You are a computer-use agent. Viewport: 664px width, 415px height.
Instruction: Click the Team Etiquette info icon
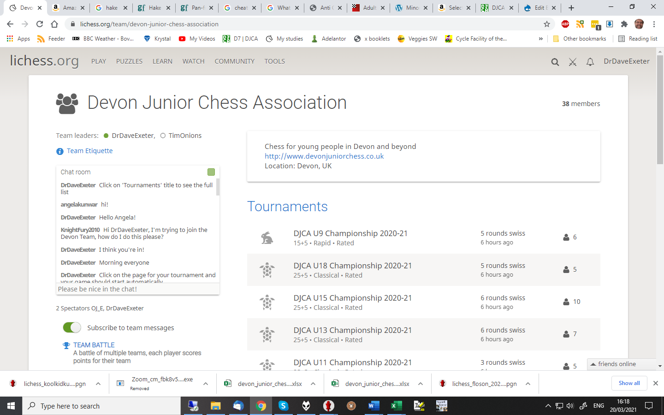(60, 151)
